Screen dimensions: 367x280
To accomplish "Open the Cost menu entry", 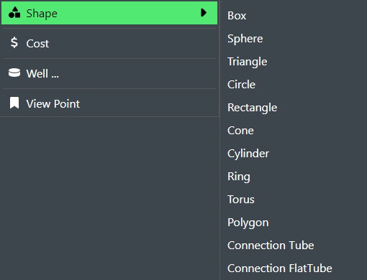I will 109,43.
